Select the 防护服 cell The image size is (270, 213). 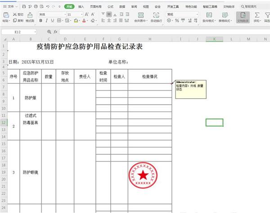pos(31,98)
